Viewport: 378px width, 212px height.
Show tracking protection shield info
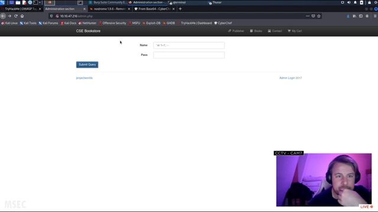coord(51,16)
